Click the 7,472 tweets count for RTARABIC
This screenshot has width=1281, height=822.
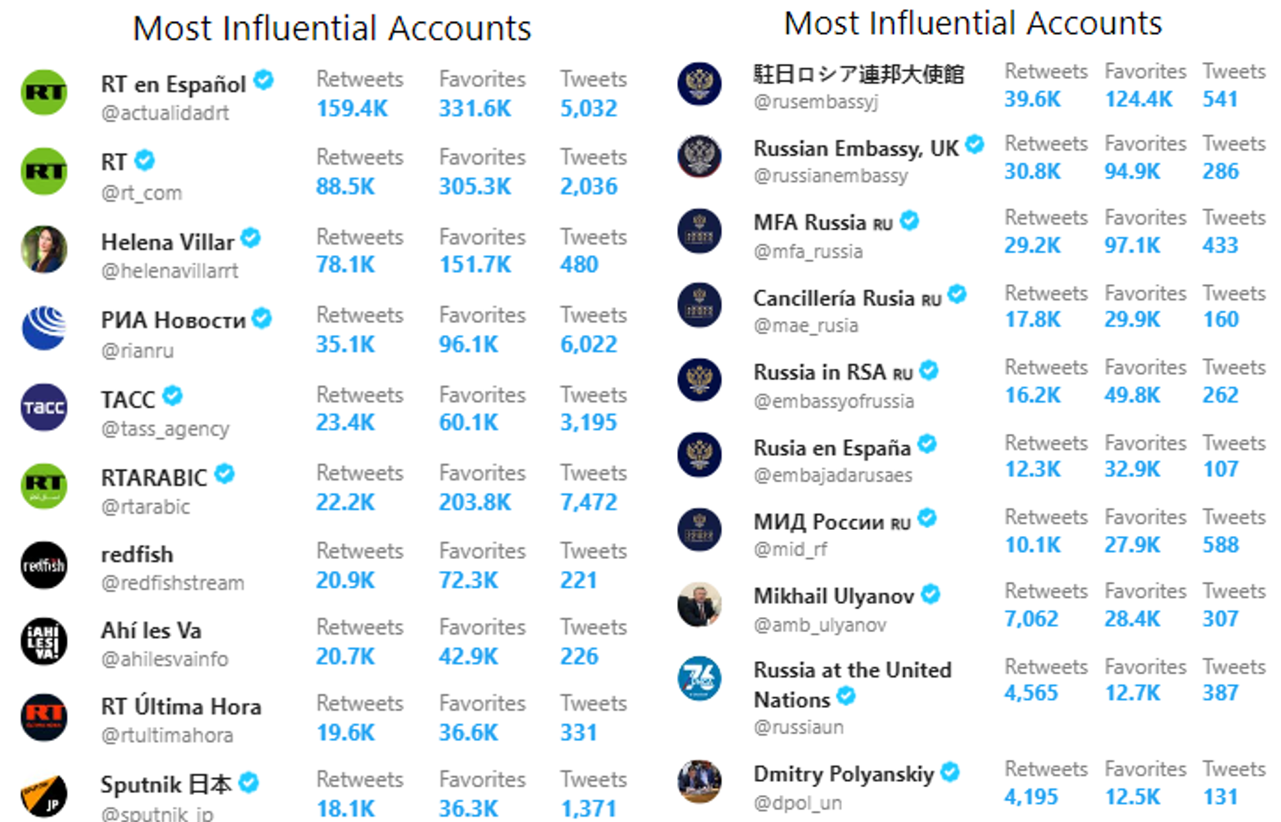pos(589,502)
